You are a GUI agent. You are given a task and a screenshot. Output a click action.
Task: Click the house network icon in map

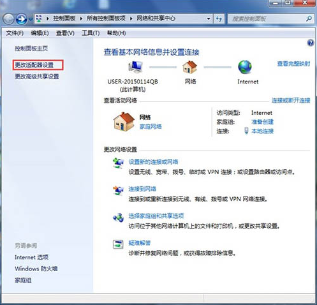[190, 67]
